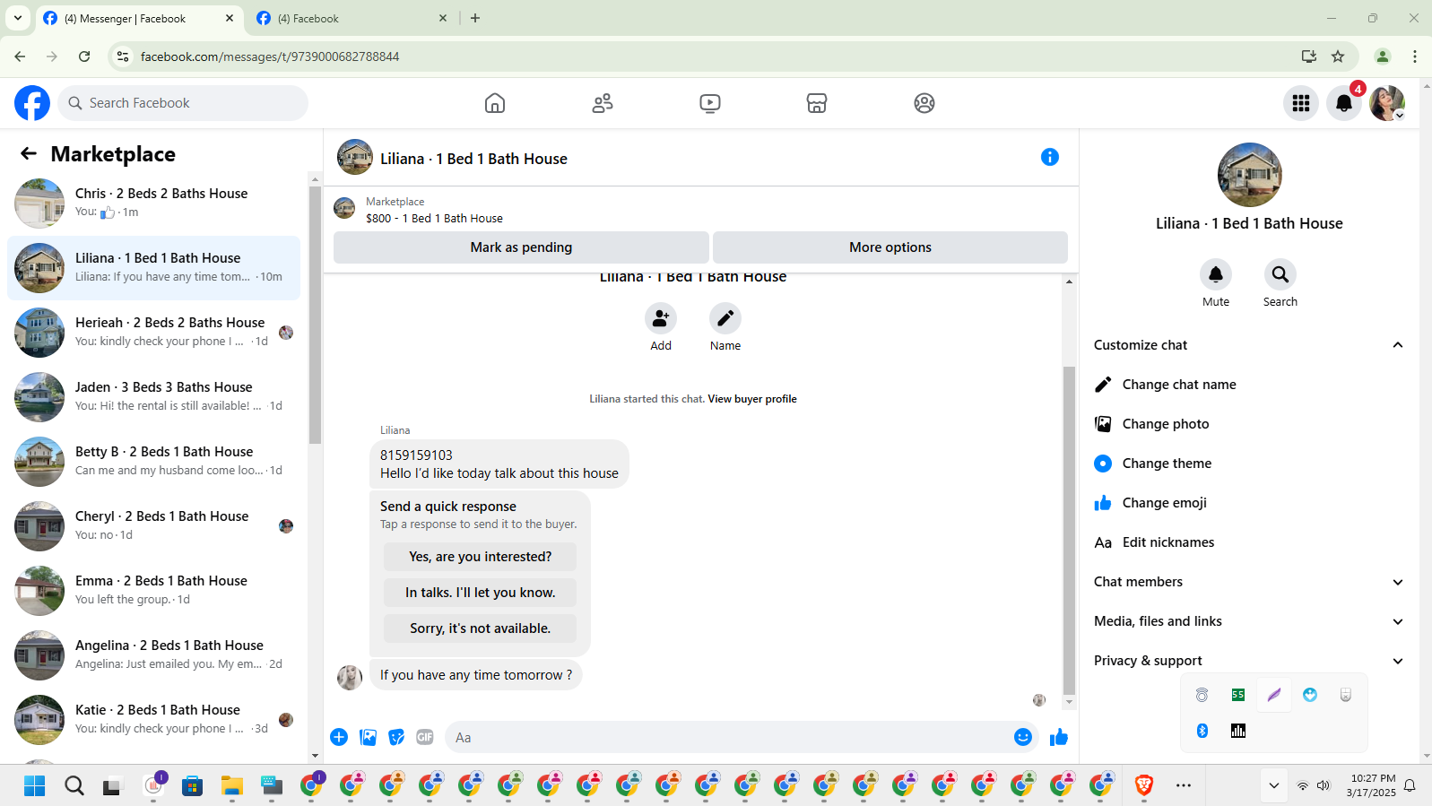Open more actions plus icon in composer
Screen dimensions: 1432x806
coord(339,737)
